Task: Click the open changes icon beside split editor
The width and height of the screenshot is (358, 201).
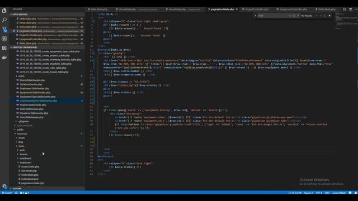Action: click(345, 9)
